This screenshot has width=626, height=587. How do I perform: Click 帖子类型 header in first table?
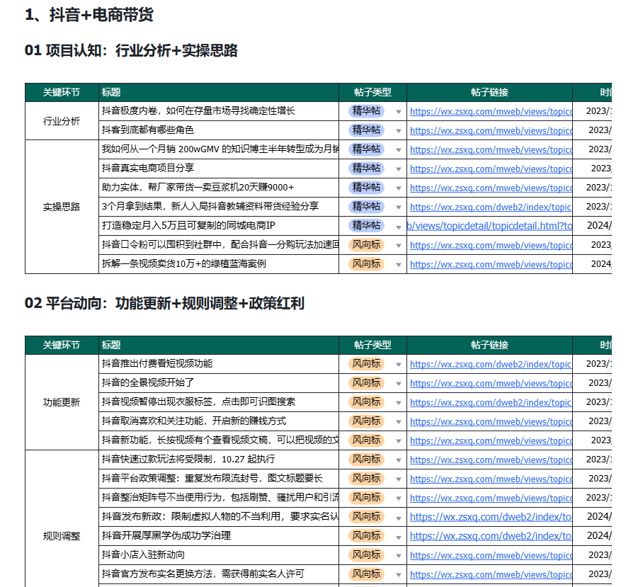click(x=372, y=92)
